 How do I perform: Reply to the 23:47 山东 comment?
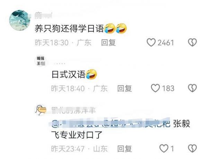point(124,149)
